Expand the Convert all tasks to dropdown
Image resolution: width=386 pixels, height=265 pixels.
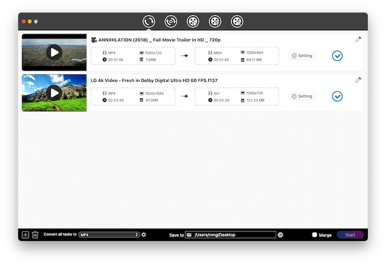coord(109,235)
